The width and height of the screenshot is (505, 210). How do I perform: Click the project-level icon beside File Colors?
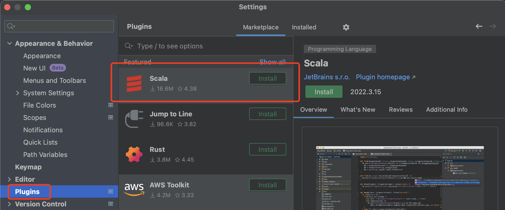111,105
